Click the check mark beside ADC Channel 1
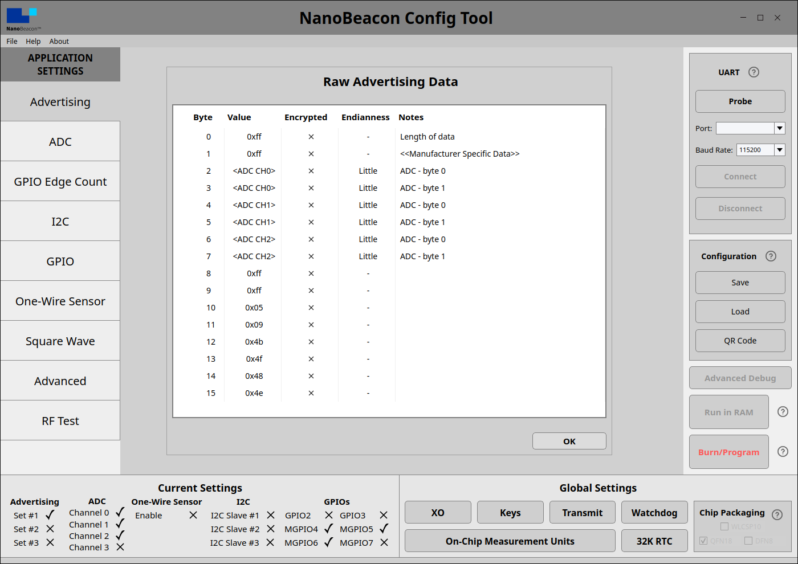Screen dimensions: 798x564 [x=120, y=524]
